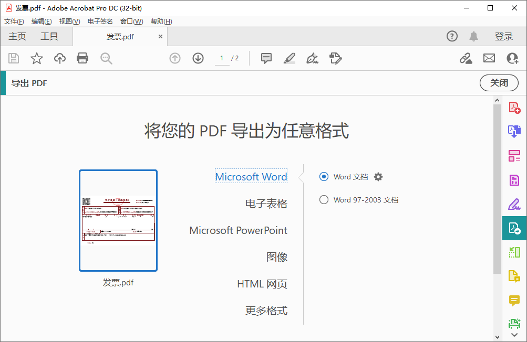Go to next page arrow icon
The height and width of the screenshot is (342, 527).
coord(198,58)
